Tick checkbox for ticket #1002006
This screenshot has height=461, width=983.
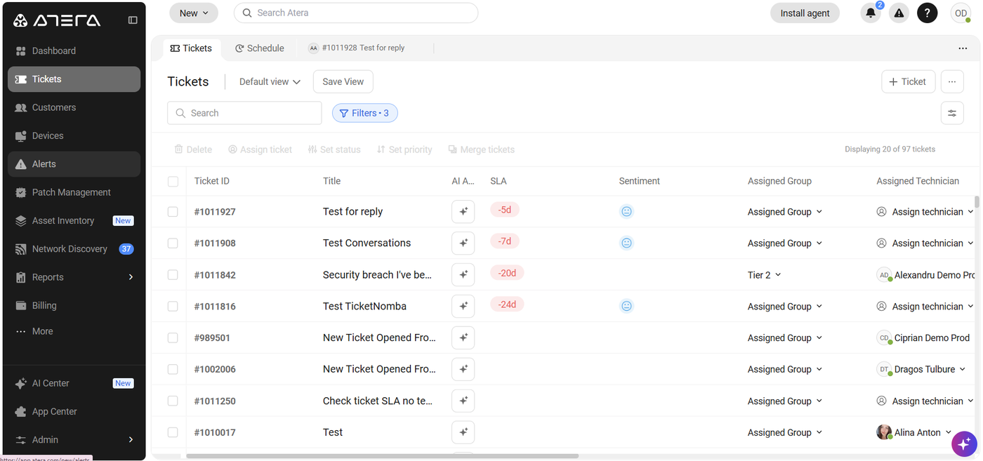pos(173,370)
